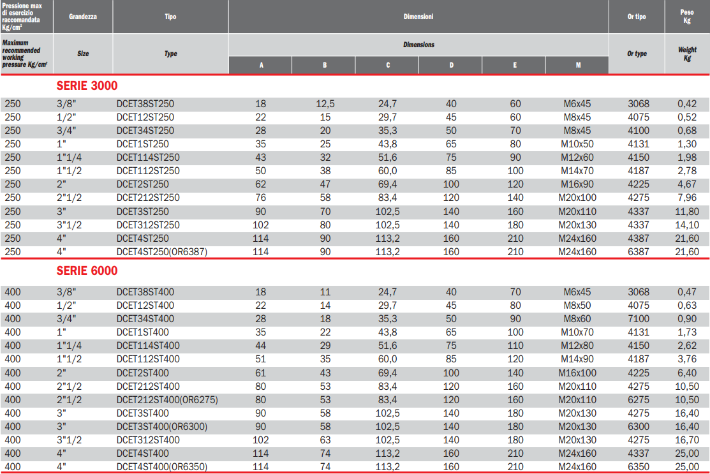Click the dimension column A header
Screen dimensions: 710x474
click(x=260, y=66)
